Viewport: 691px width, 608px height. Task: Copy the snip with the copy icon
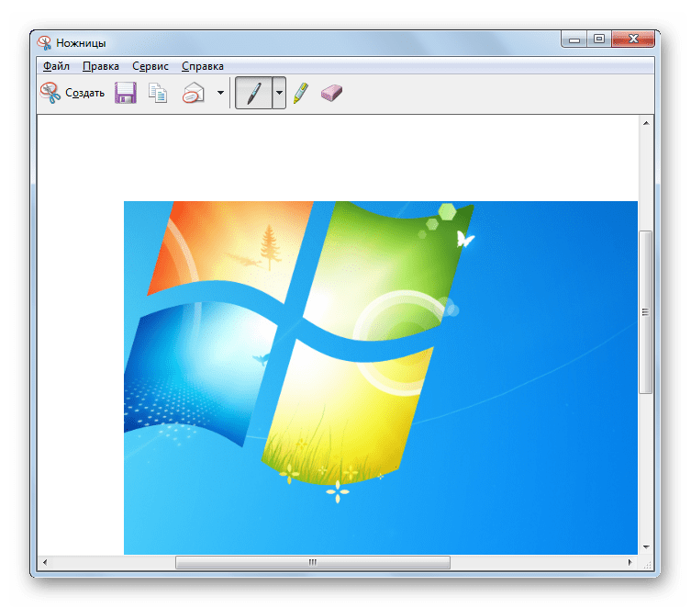[158, 93]
